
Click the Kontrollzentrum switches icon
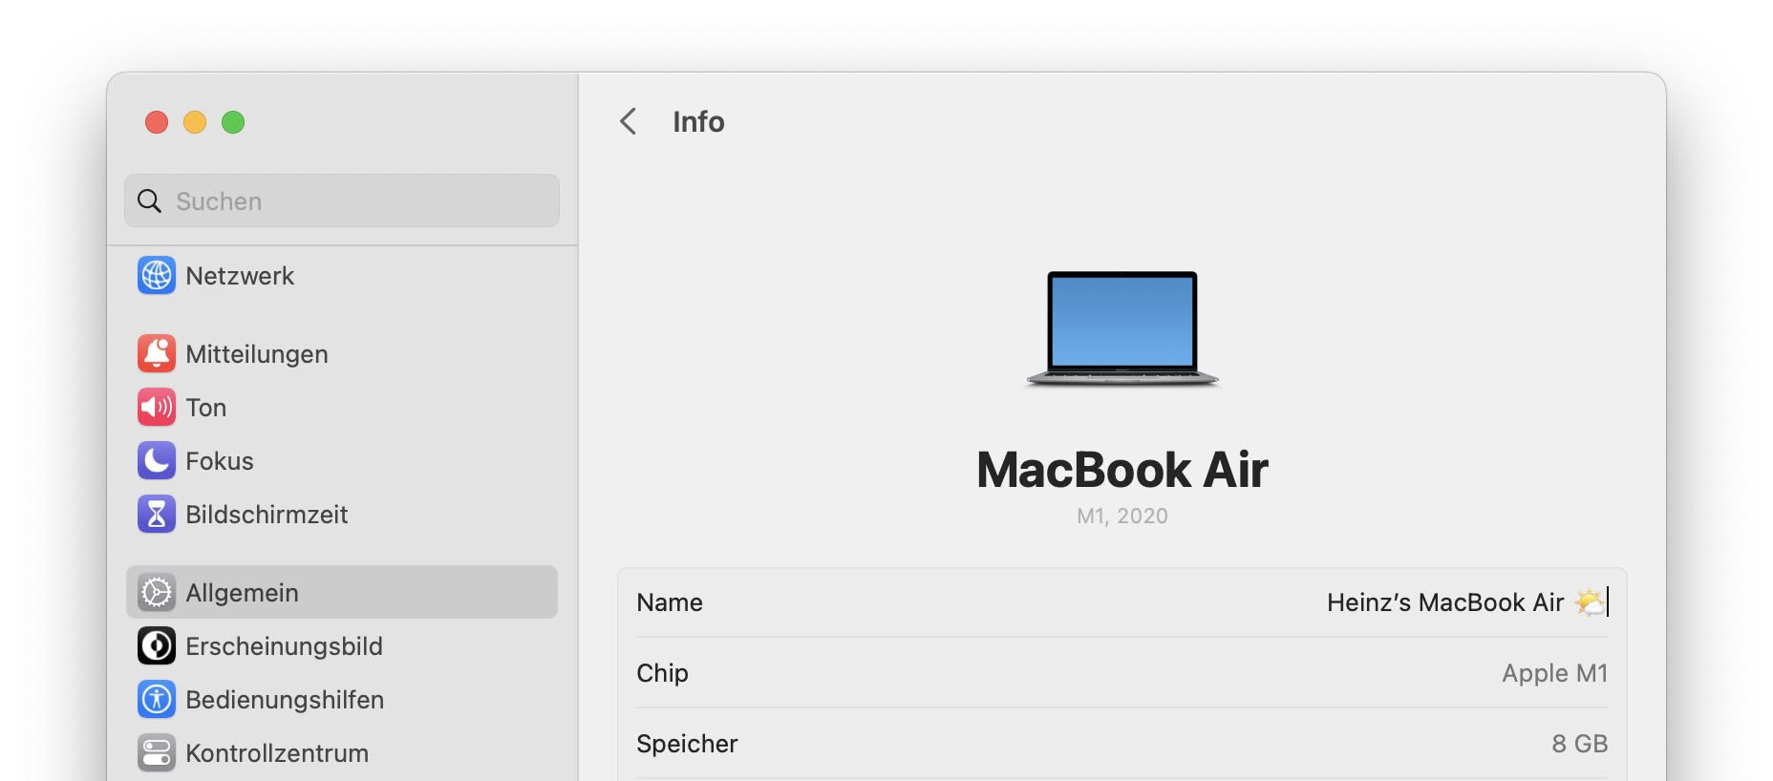pos(157,753)
